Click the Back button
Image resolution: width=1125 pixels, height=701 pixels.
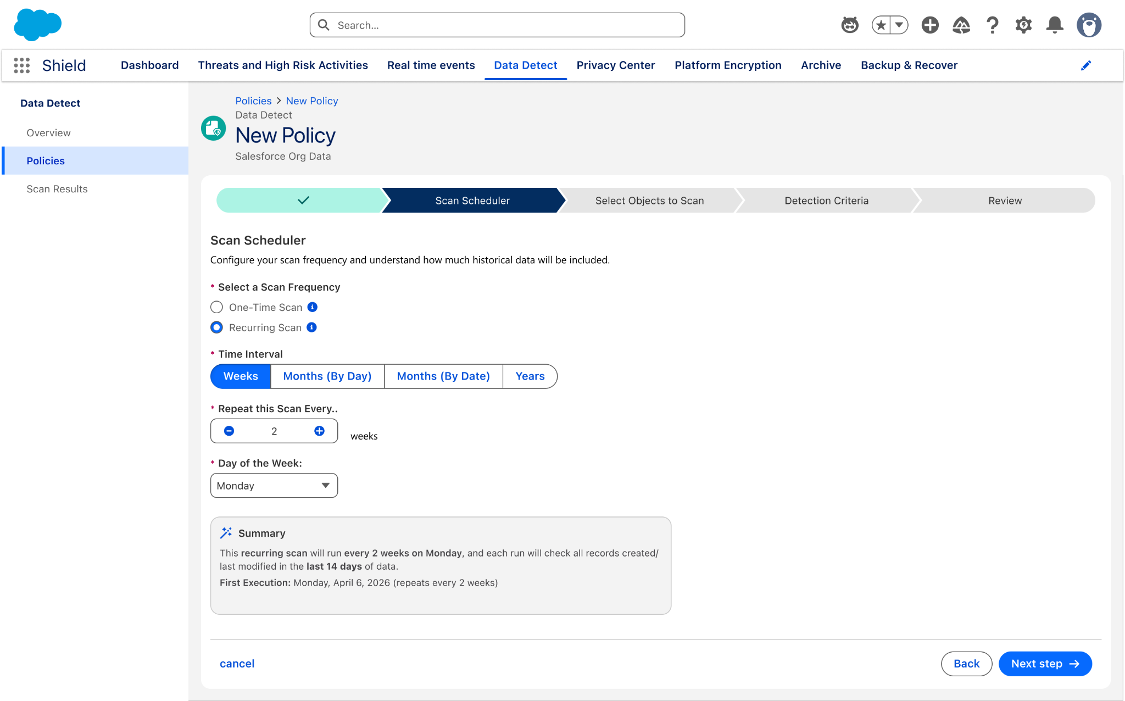[x=967, y=664]
